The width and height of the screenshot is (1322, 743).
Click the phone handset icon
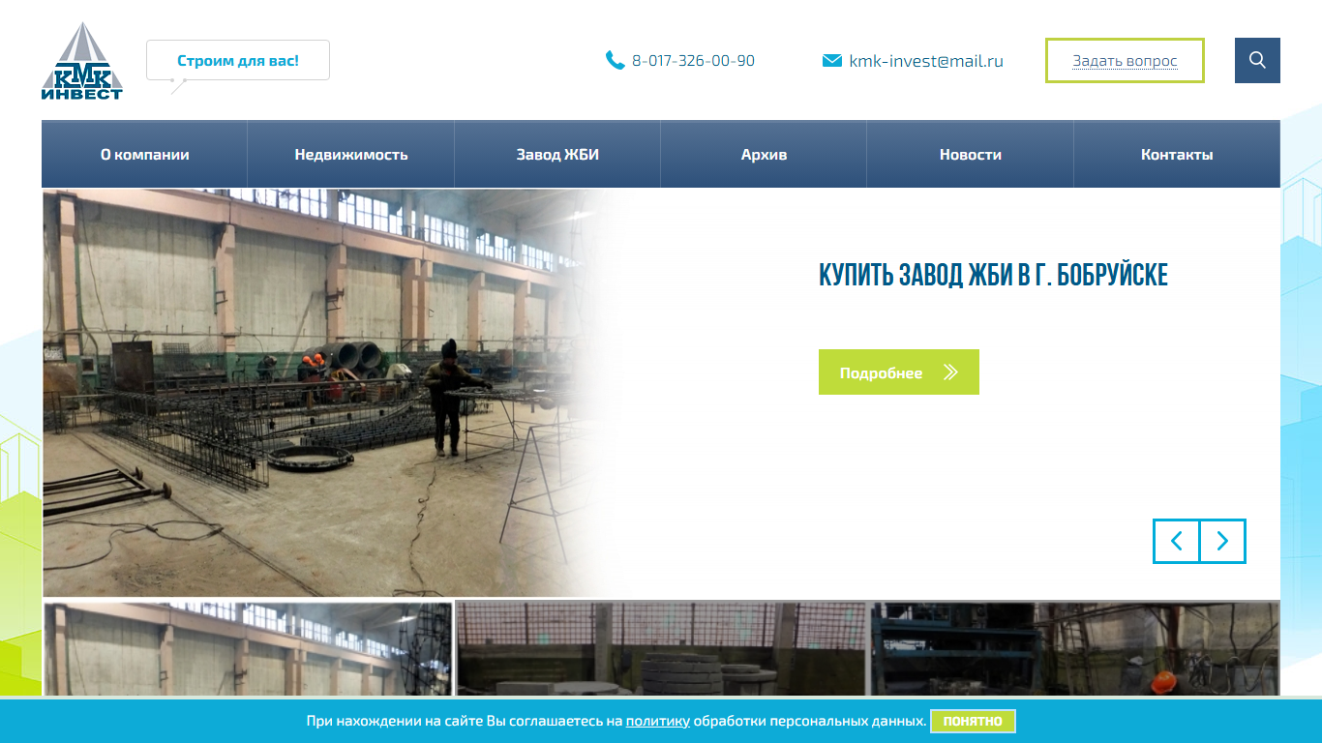click(615, 60)
